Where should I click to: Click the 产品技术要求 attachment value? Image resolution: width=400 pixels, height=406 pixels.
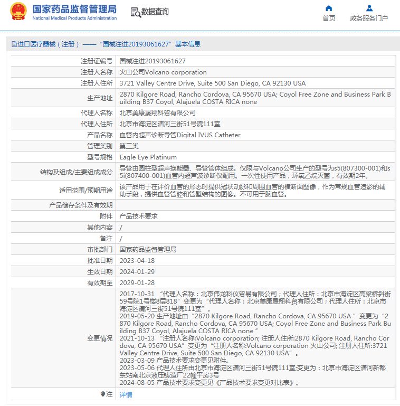[x=138, y=216]
